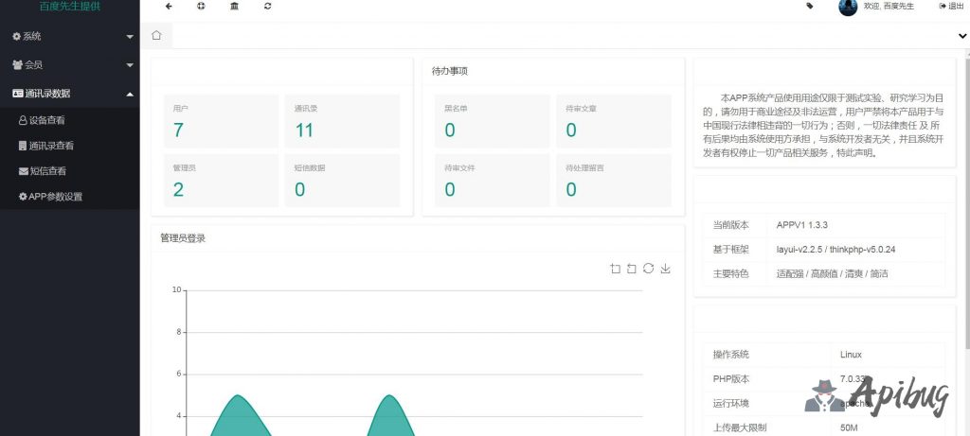Expand the 会员 sidebar menu

(69, 65)
